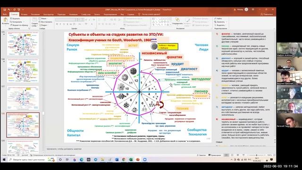
Task: Click the accessibility check status bar entry
Action: [53, 155]
